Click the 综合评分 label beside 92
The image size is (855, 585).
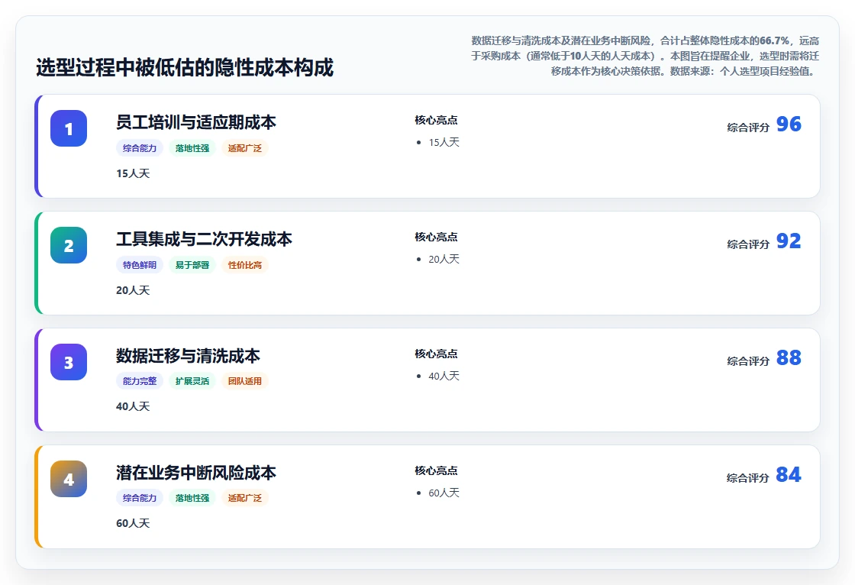coord(748,244)
